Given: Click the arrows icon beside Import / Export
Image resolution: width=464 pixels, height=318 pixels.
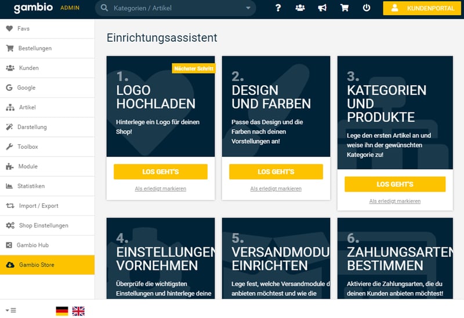Looking at the screenshot, I should click(x=10, y=206).
